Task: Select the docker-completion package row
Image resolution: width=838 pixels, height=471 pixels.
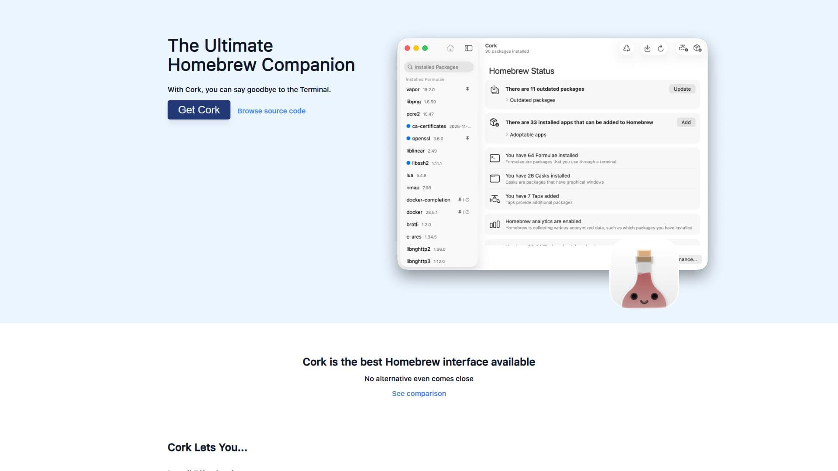Action: point(438,200)
